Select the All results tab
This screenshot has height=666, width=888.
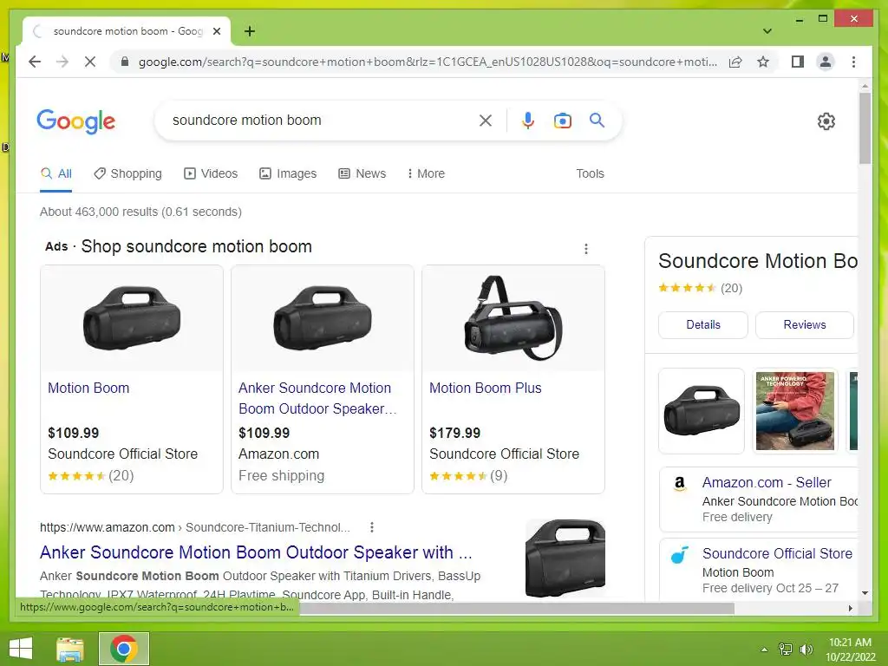pos(56,173)
